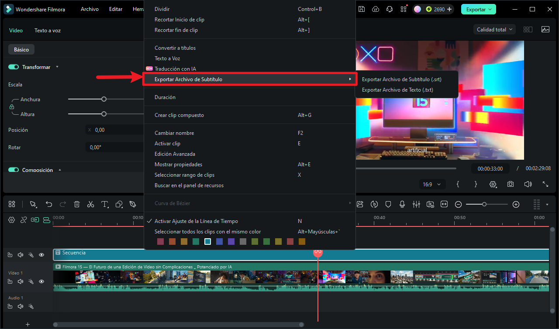The width and height of the screenshot is (559, 329).
Task: Set mark-out with right brace icon
Action: coord(476,184)
